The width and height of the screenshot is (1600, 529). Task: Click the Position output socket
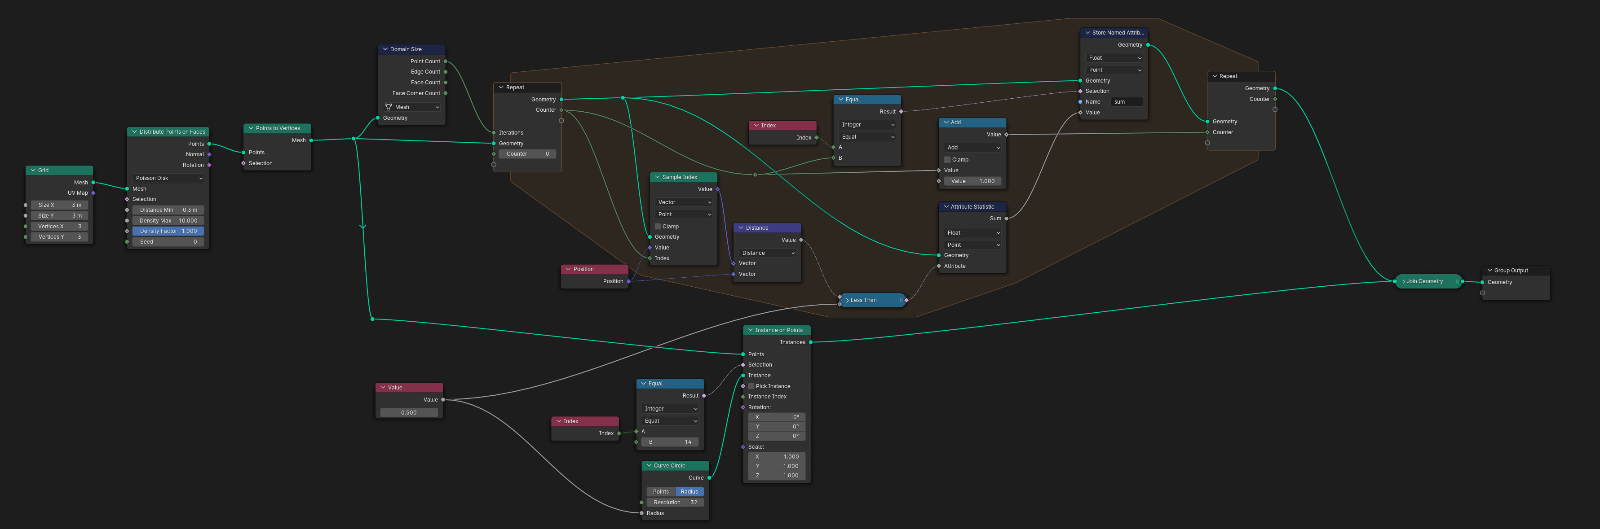[x=628, y=282]
